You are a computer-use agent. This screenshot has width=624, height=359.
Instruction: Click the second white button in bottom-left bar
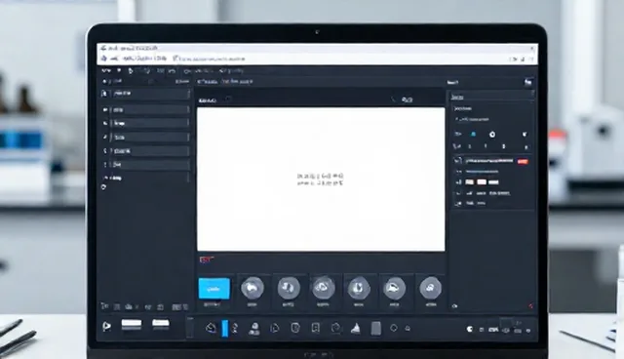pos(161,324)
